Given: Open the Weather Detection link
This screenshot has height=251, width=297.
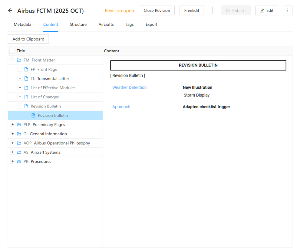Looking at the screenshot, I should pyautogui.click(x=129, y=88).
